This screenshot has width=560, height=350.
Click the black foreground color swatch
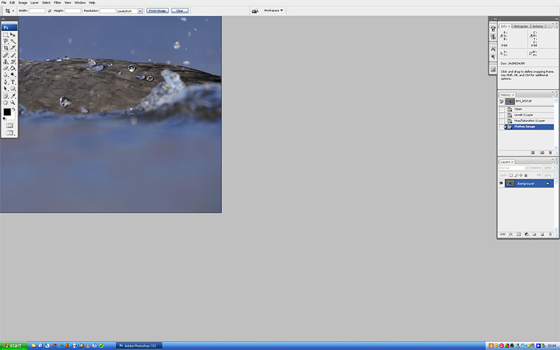pos(6,112)
